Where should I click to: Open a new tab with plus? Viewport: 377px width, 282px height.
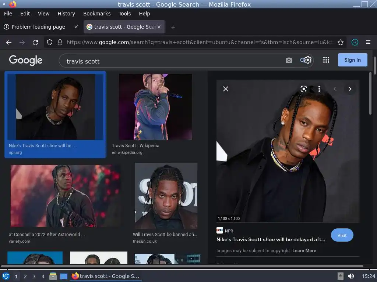point(173,27)
